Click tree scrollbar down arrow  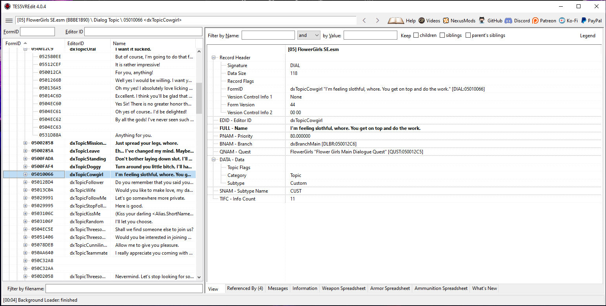tap(199, 277)
